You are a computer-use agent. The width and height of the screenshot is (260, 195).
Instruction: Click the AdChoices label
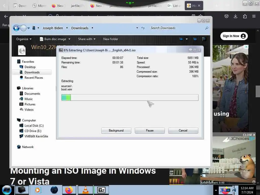click(x=238, y=139)
